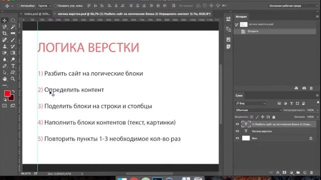
Task: Open the Слои panel options menu
Action: (317, 95)
